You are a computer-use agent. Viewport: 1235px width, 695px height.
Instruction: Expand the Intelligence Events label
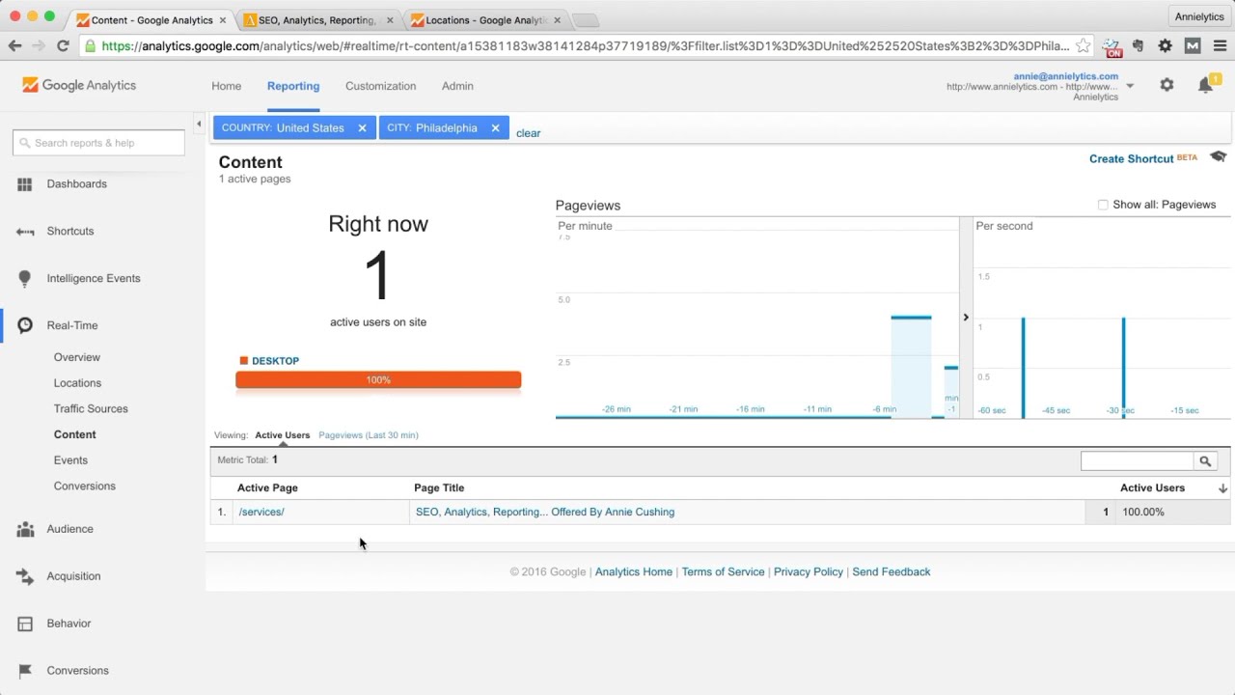[94, 279]
